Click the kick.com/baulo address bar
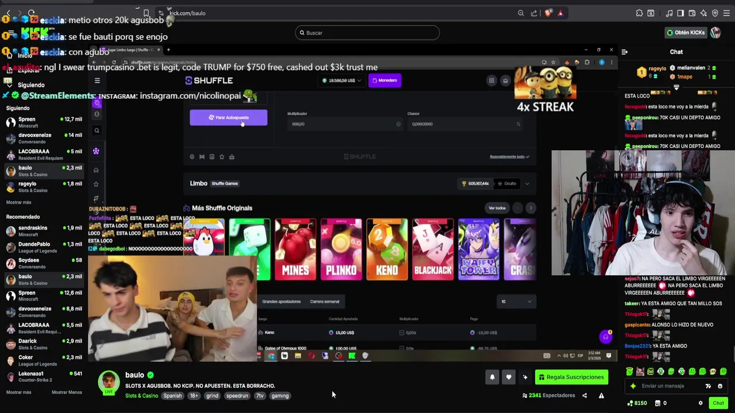Image resolution: width=735 pixels, height=413 pixels. point(187,13)
